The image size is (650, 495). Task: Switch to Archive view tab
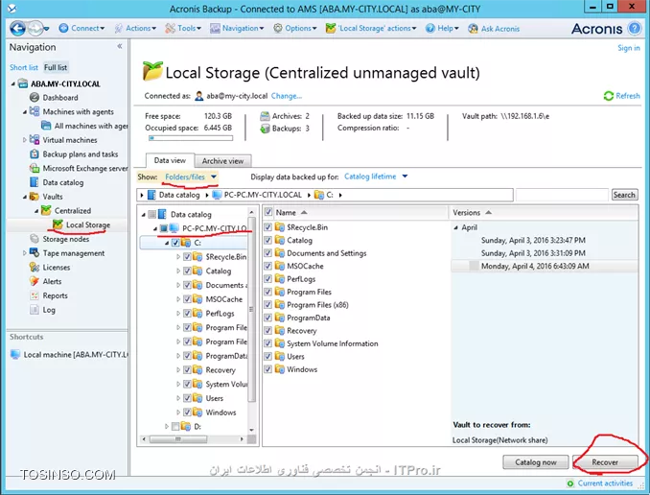(223, 161)
